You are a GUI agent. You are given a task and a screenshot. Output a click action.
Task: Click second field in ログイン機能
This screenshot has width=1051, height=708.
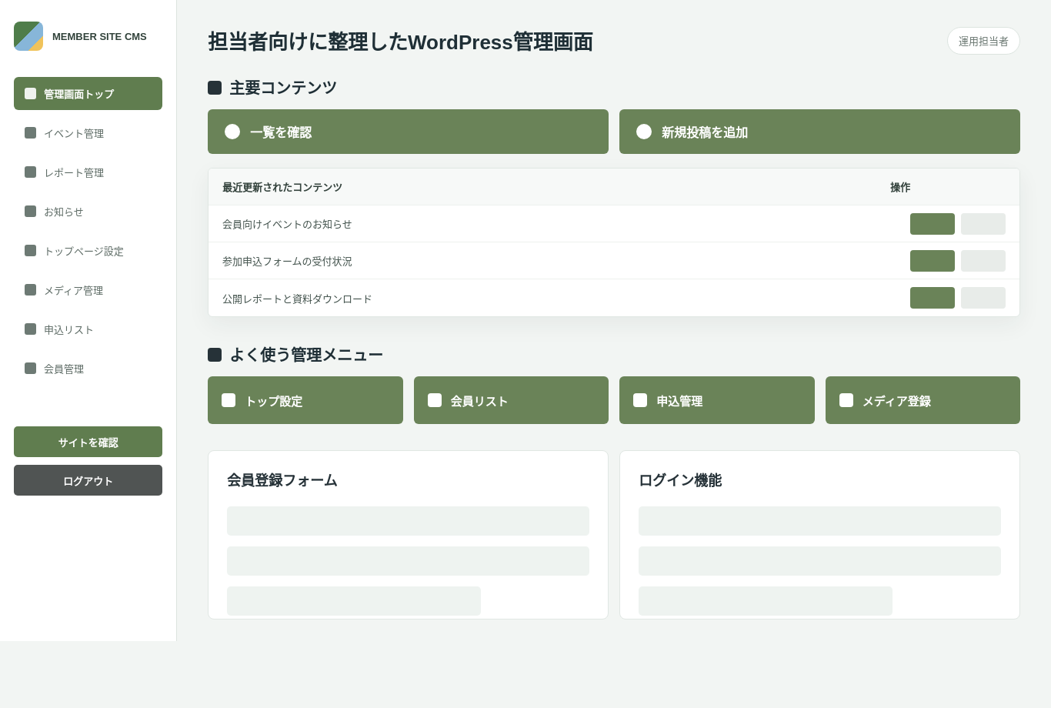tap(819, 561)
